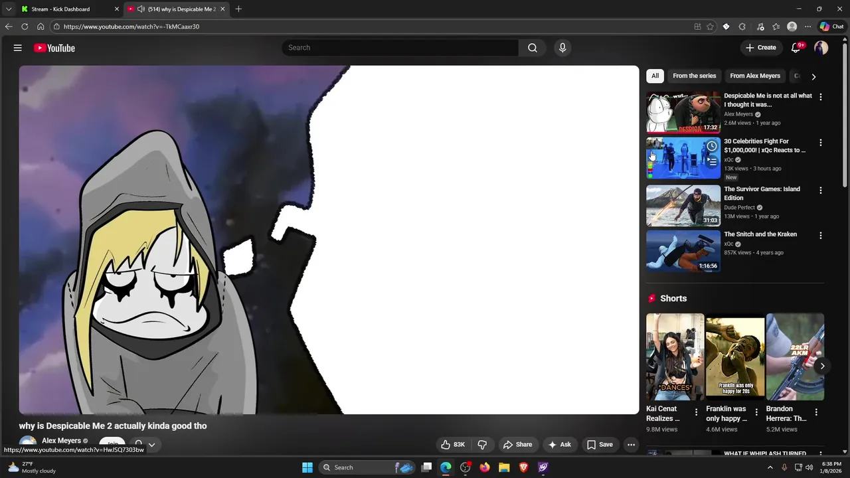Open browser profile icon

click(x=792, y=27)
